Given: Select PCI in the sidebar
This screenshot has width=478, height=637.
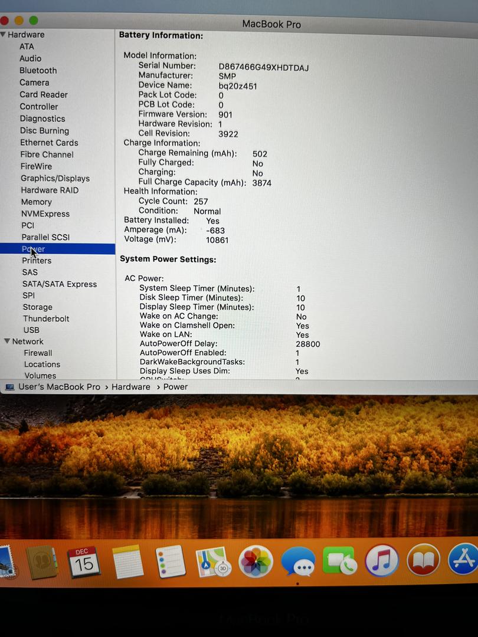Looking at the screenshot, I should pyautogui.click(x=28, y=225).
